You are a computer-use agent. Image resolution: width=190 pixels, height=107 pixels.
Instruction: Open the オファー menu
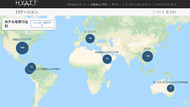pos(116,5)
